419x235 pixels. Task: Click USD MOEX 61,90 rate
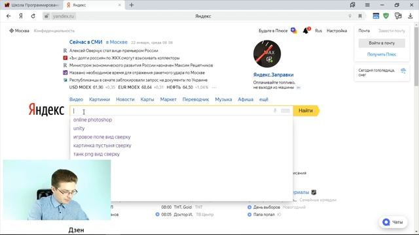click(x=86, y=87)
